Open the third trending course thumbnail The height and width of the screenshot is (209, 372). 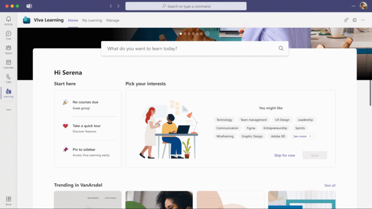[x=230, y=200]
